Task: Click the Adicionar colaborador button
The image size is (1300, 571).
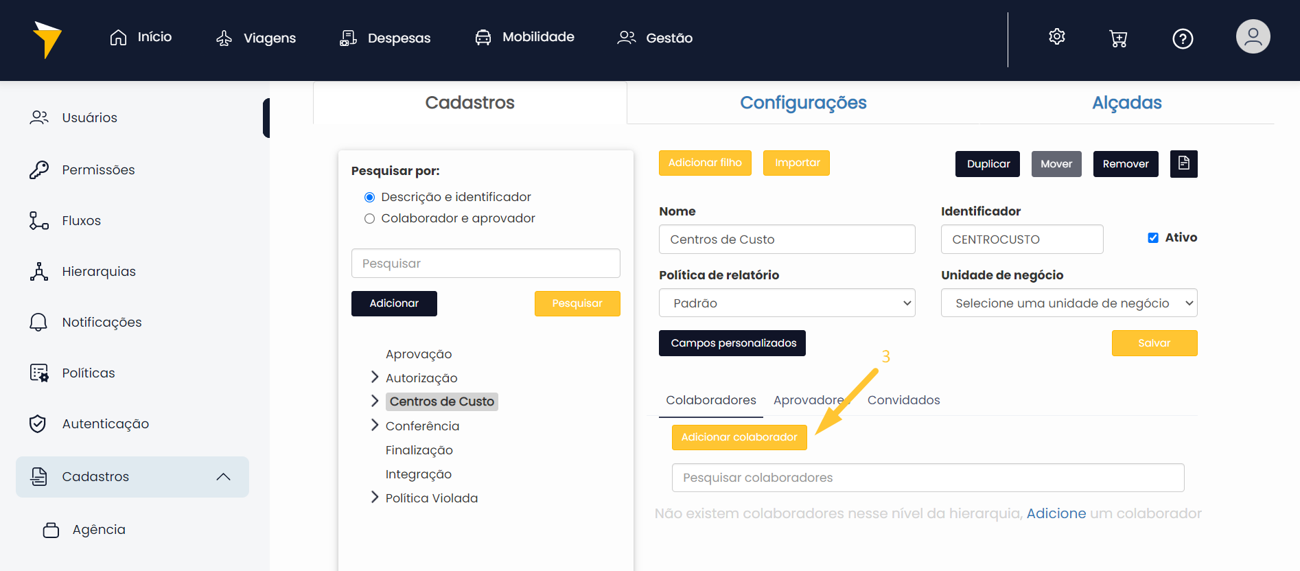Action: pos(739,437)
